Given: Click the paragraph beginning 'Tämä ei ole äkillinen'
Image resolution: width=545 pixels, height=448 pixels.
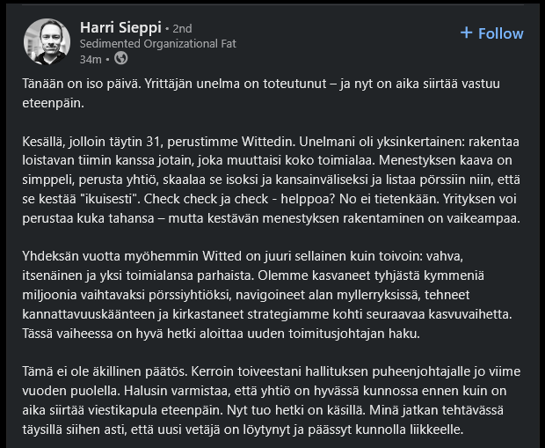Looking at the screenshot, I should tap(272, 400).
